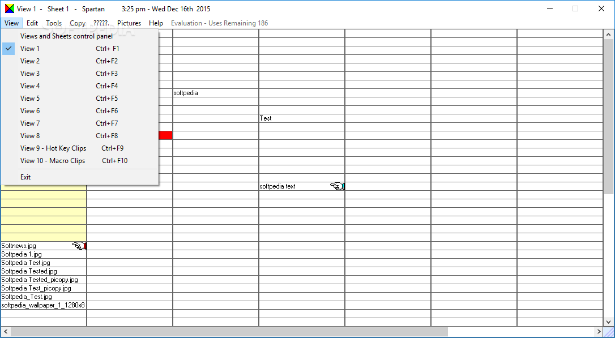615x338 pixels.
Task: Switch to View 4
Action: [80, 86]
